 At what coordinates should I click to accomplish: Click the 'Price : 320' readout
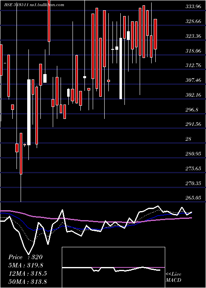[x=26, y=257]
